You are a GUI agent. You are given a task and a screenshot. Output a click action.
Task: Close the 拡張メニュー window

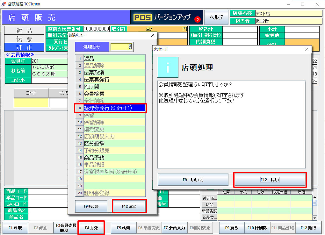click(x=152, y=35)
